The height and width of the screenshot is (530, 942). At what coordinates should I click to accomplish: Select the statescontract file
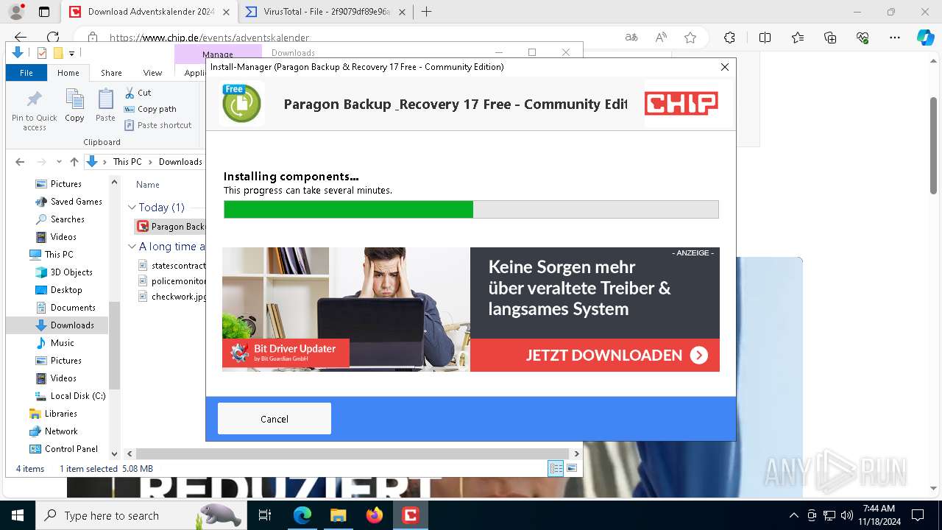(x=173, y=265)
